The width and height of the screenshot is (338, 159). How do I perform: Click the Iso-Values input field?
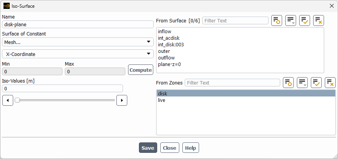point(62,88)
